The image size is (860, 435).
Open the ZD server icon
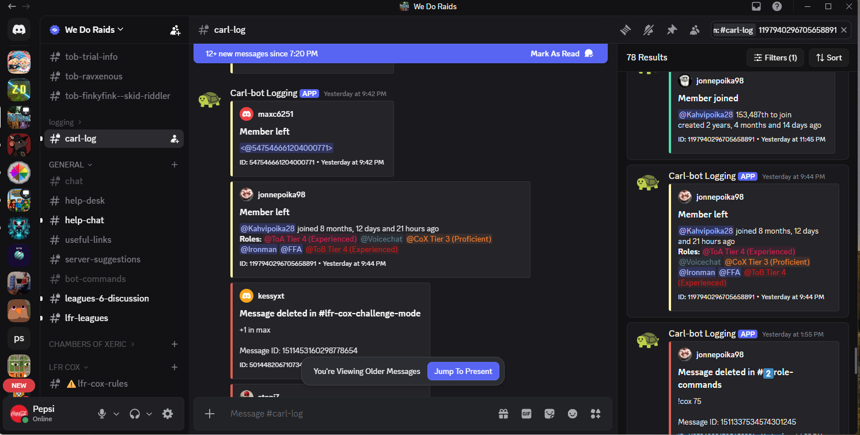[19, 90]
